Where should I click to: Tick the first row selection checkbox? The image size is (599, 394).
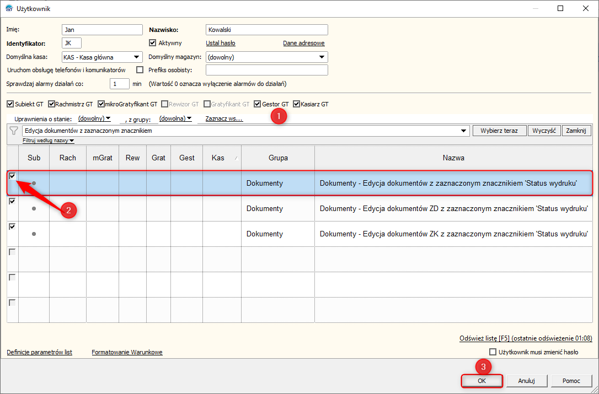[12, 176]
